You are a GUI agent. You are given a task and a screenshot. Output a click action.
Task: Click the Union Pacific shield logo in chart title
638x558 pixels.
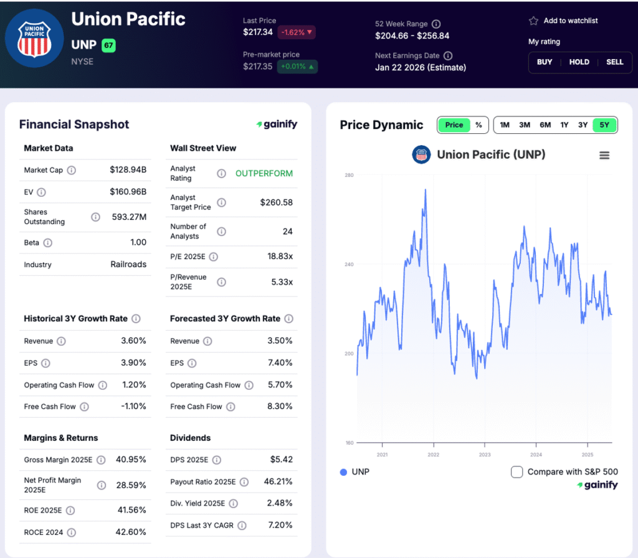(421, 154)
